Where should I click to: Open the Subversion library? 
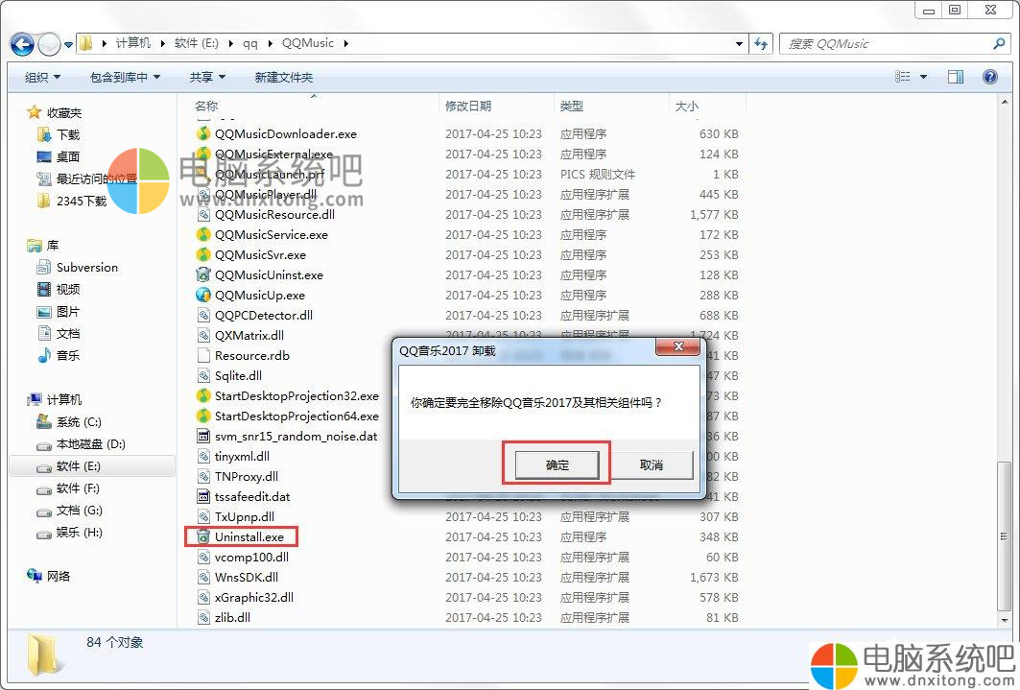78,268
